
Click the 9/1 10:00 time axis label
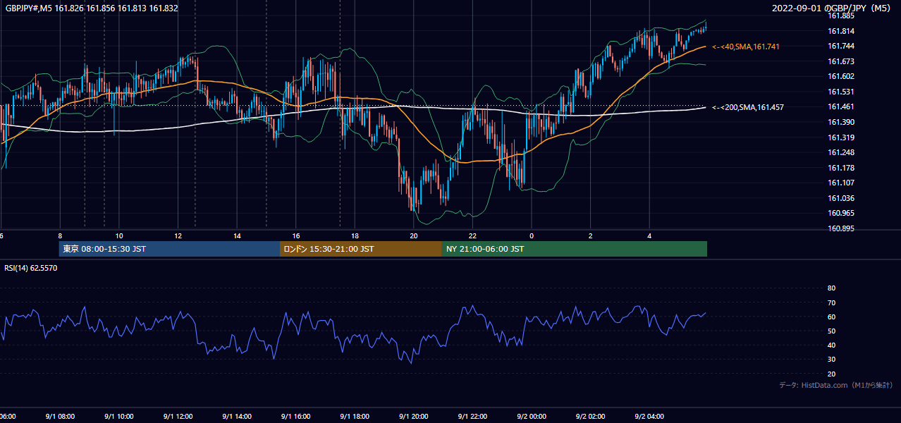119,417
